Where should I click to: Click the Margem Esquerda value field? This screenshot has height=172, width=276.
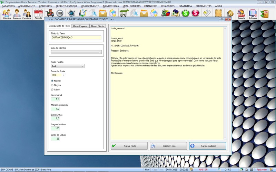(x=56, y=109)
